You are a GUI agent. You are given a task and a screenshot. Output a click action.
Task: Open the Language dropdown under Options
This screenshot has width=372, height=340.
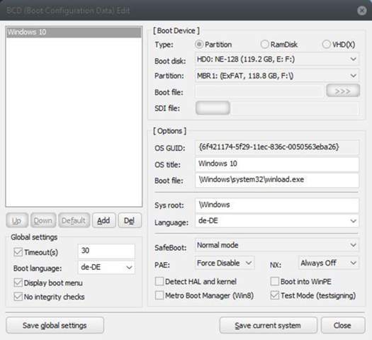point(276,221)
